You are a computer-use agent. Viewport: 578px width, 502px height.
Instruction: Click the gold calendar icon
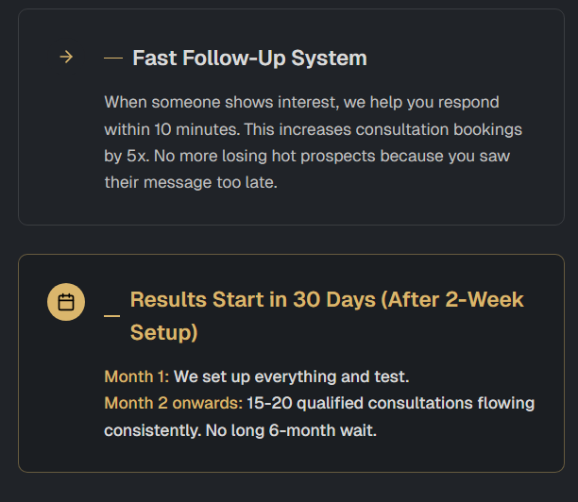[66, 302]
